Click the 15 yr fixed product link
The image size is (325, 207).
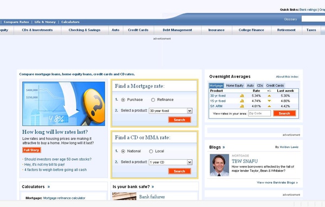(x=218, y=101)
